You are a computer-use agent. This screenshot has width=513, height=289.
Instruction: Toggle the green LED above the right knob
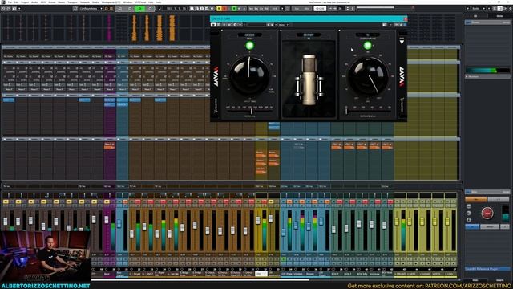pos(368,46)
